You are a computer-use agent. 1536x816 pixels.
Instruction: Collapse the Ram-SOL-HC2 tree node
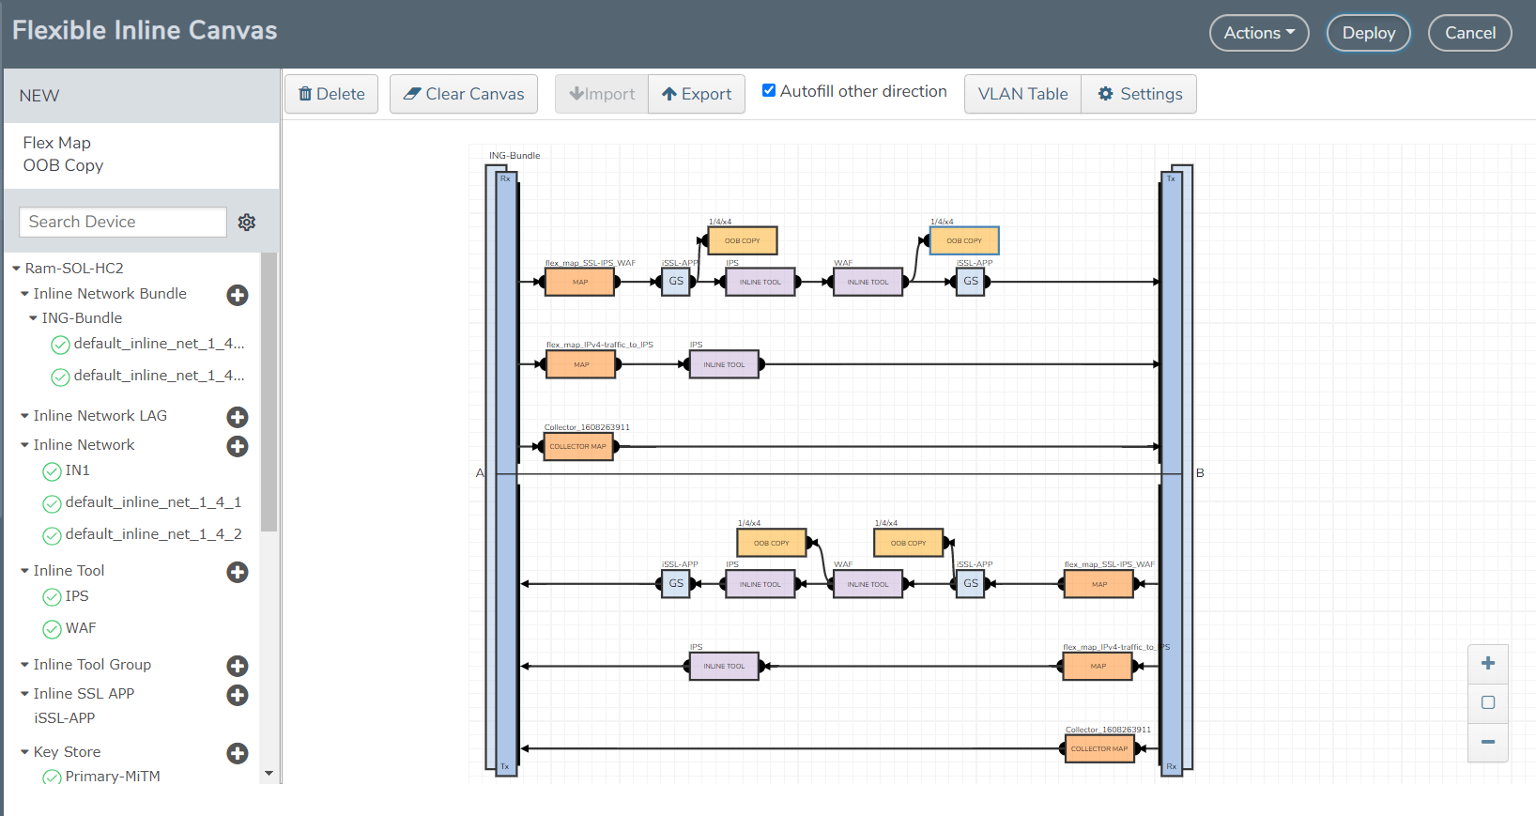coord(16,269)
